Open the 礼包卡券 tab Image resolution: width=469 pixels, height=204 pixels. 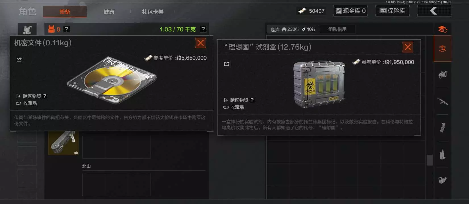(153, 12)
